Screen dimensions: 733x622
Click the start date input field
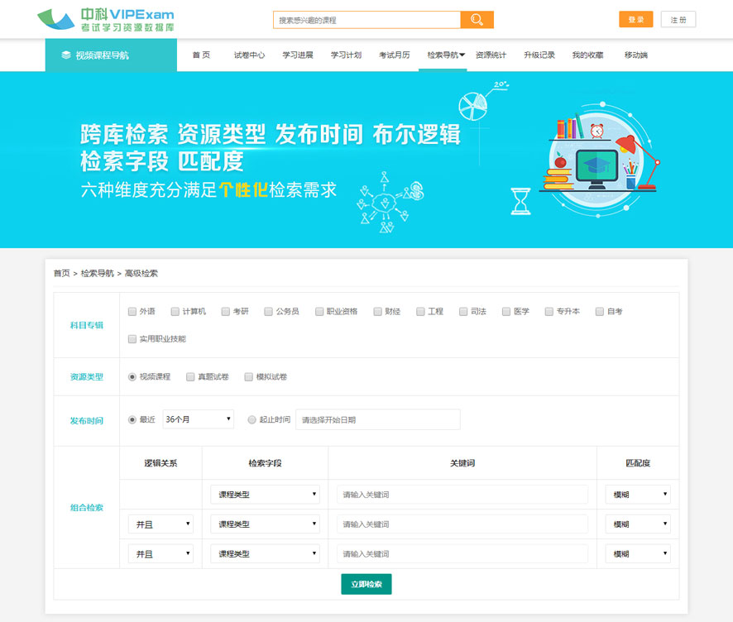[377, 420]
